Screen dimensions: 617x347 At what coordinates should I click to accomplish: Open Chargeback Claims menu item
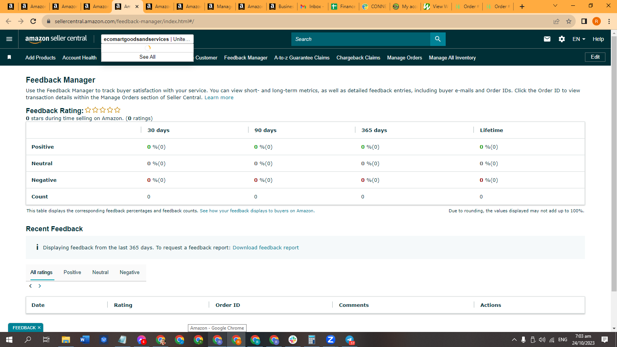click(358, 58)
